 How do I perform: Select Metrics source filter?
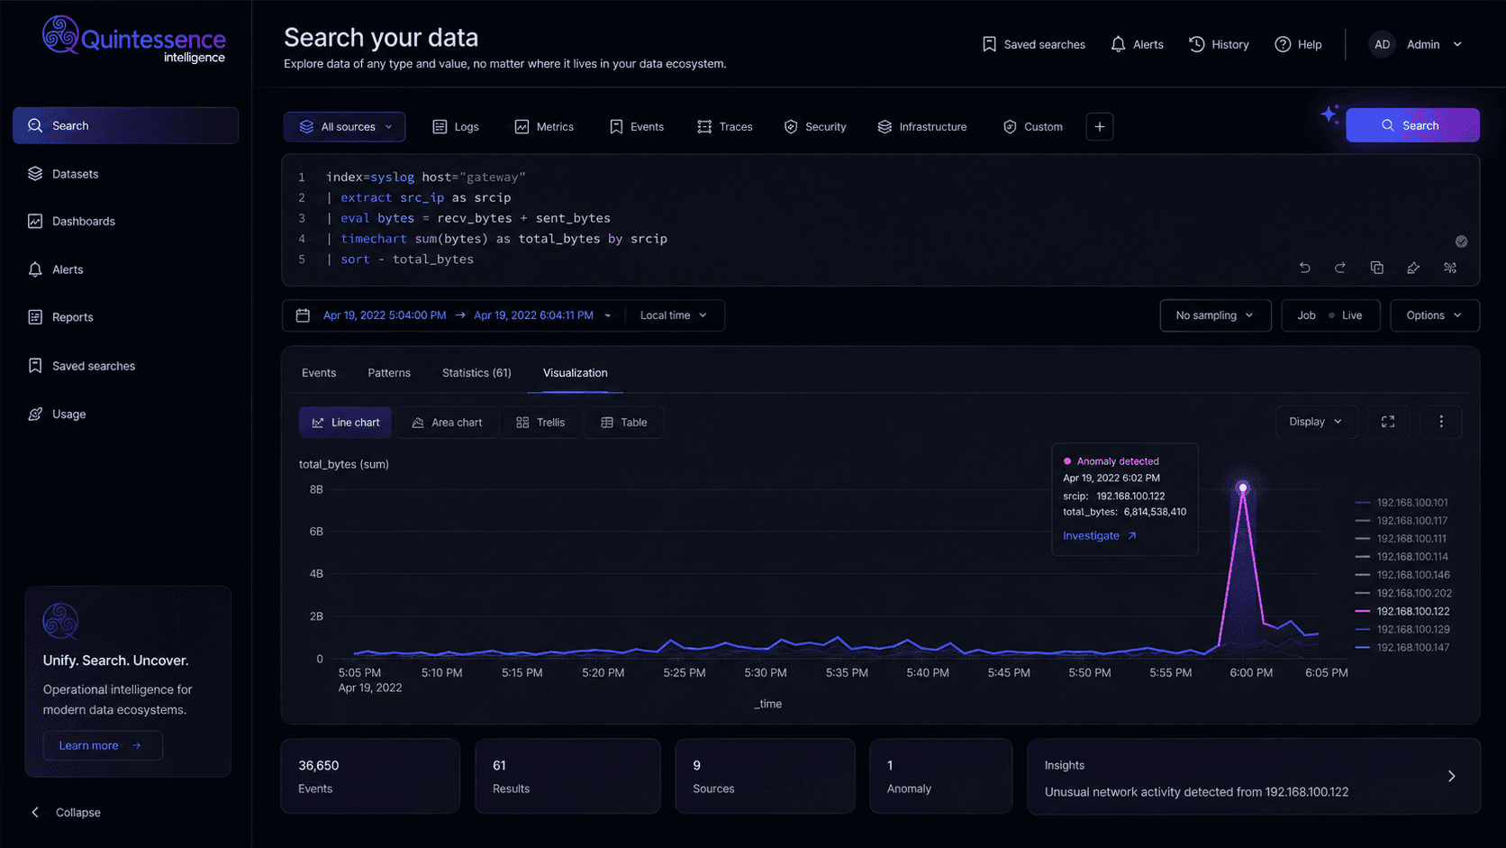tap(544, 127)
